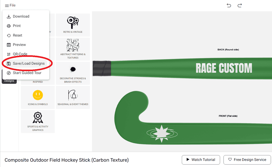Click the Reset menu option

(x=17, y=35)
